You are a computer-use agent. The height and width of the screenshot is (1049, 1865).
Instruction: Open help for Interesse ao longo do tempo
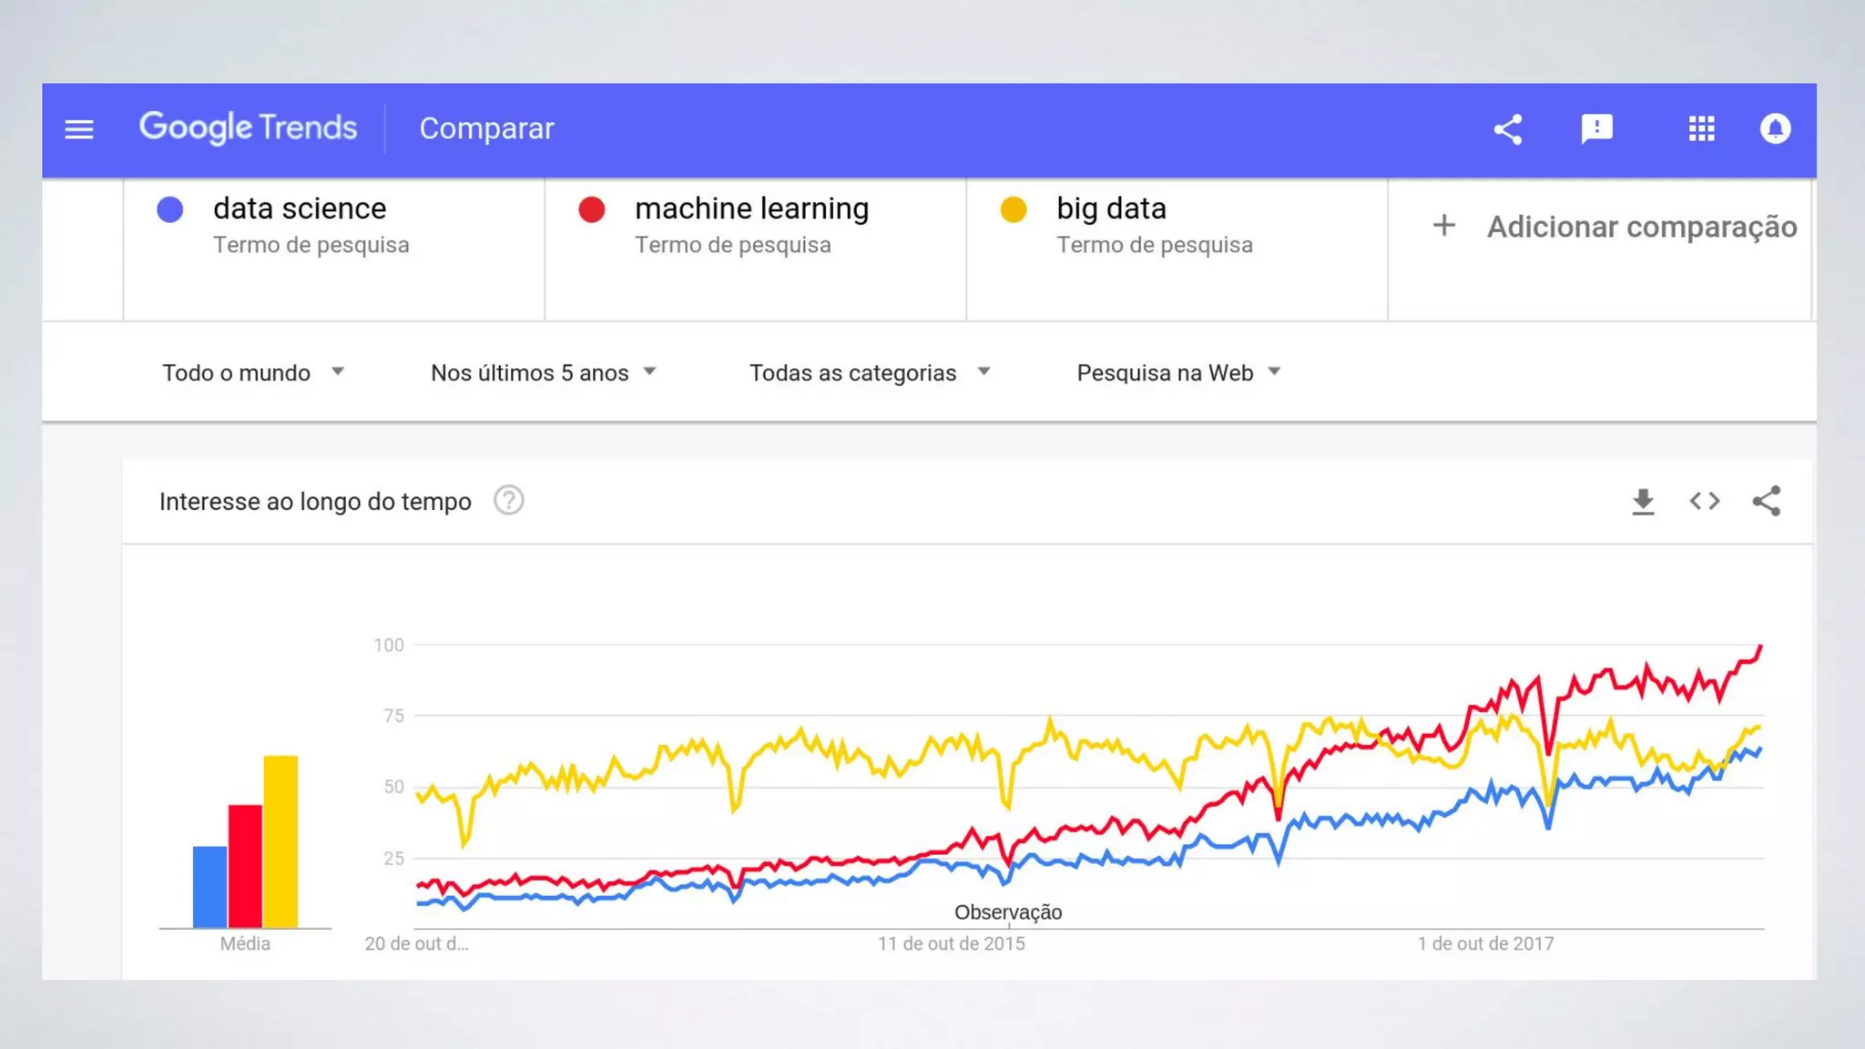pos(508,501)
